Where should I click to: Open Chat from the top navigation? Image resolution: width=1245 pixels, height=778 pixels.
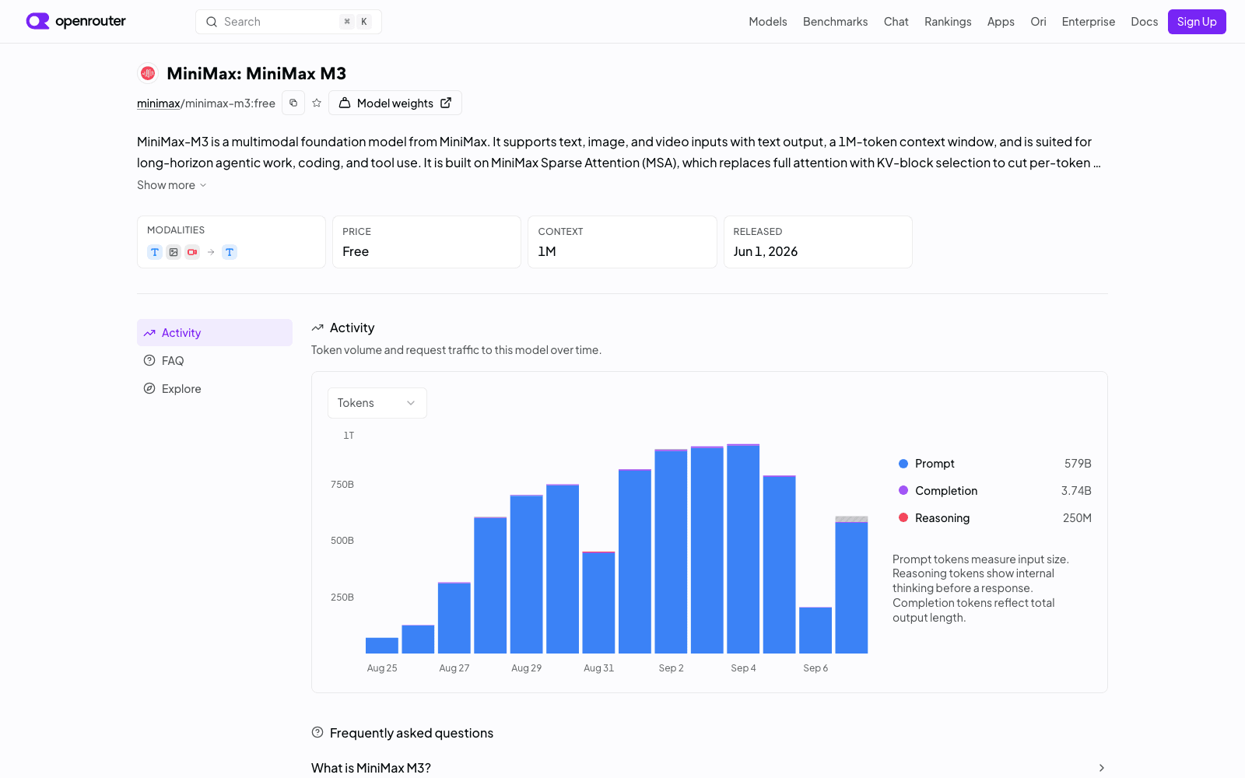coord(896,22)
